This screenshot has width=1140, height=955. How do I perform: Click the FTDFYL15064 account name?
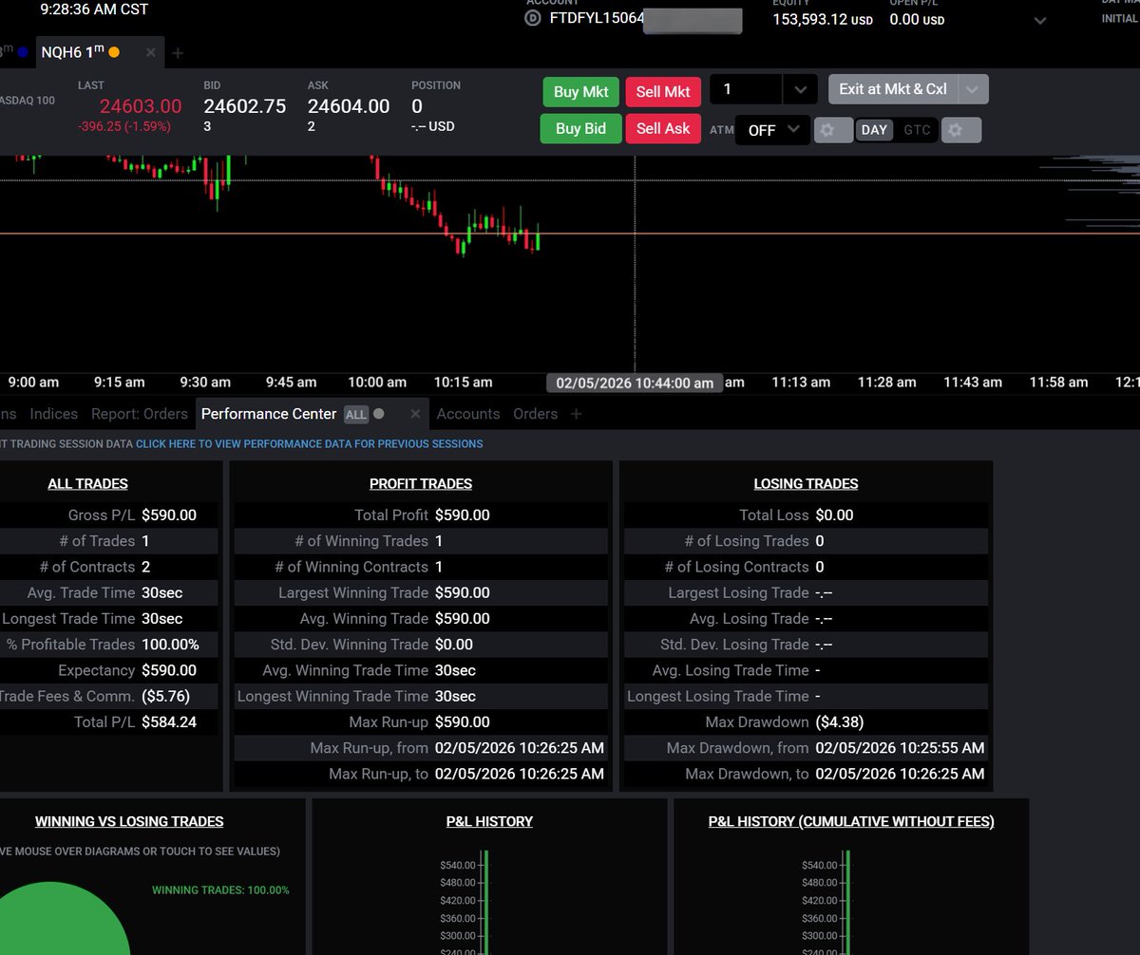598,18
